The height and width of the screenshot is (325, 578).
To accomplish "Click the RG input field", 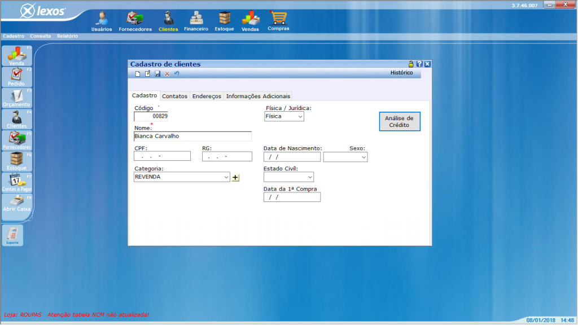I will pos(227,156).
